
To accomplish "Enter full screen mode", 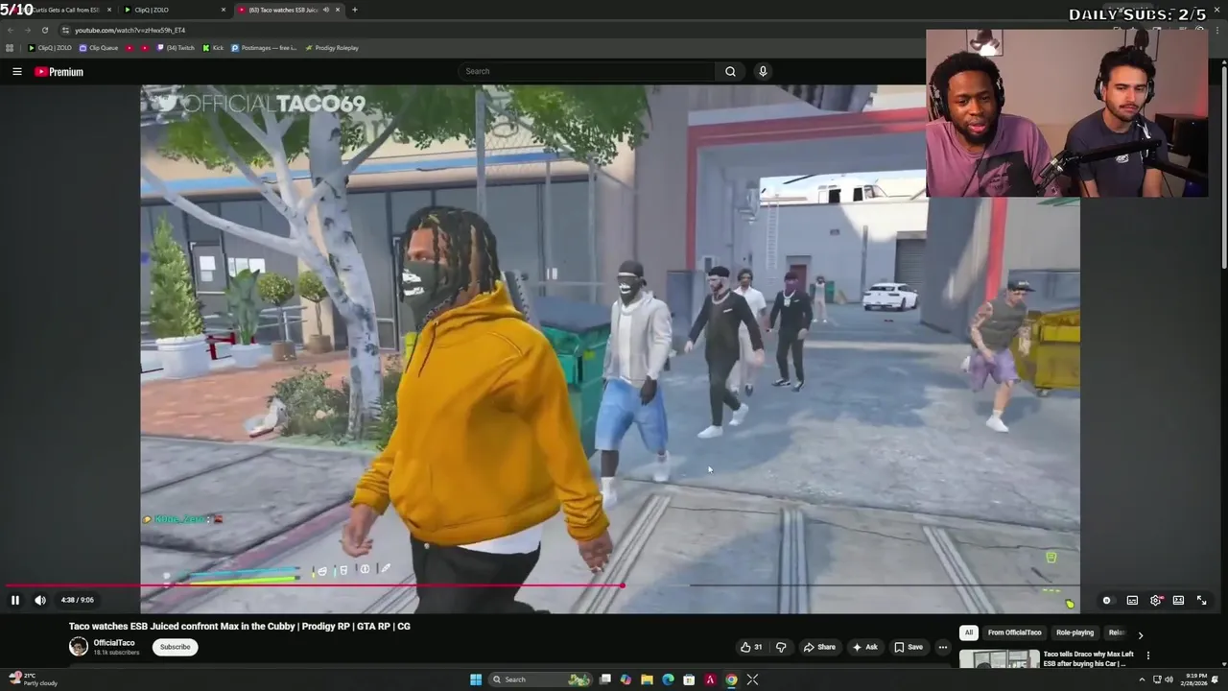I will pyautogui.click(x=1201, y=601).
